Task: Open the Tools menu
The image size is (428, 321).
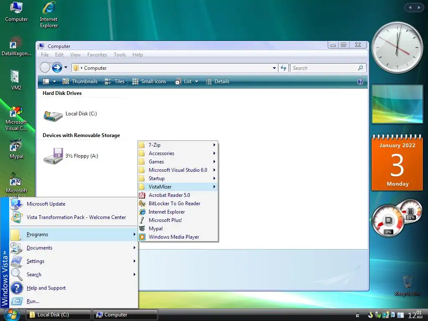Action: (x=120, y=55)
